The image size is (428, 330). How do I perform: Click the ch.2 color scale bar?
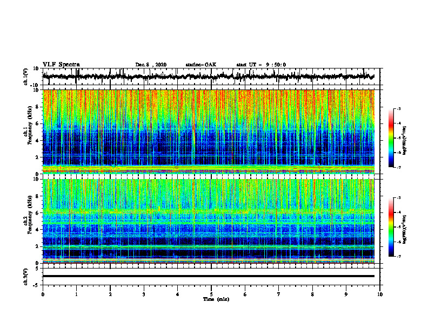tap(391, 227)
